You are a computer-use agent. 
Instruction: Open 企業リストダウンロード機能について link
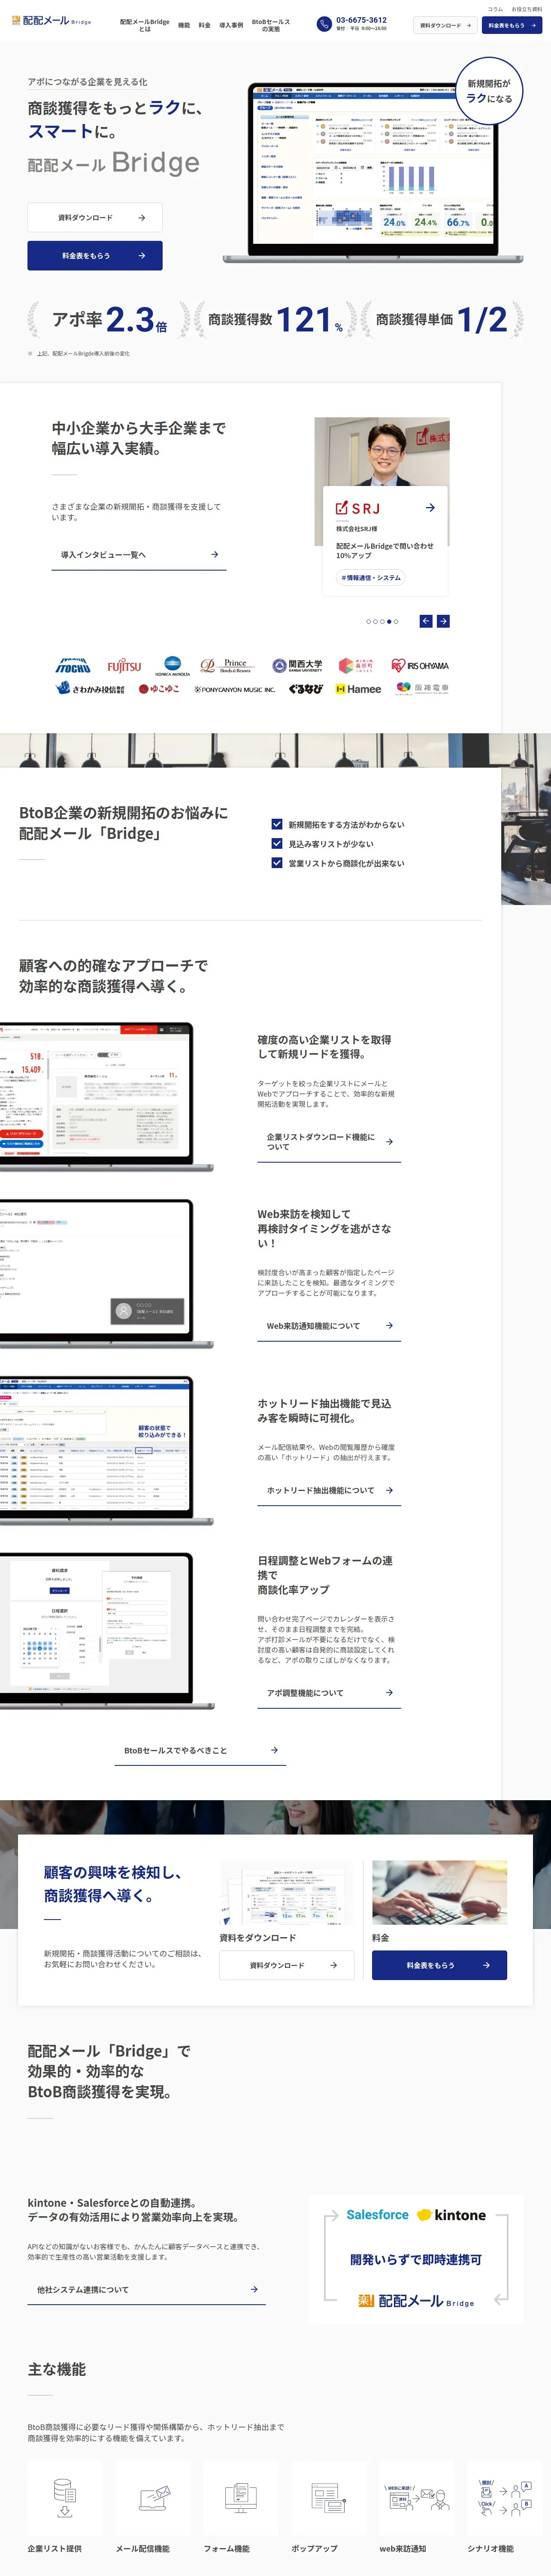(329, 1142)
